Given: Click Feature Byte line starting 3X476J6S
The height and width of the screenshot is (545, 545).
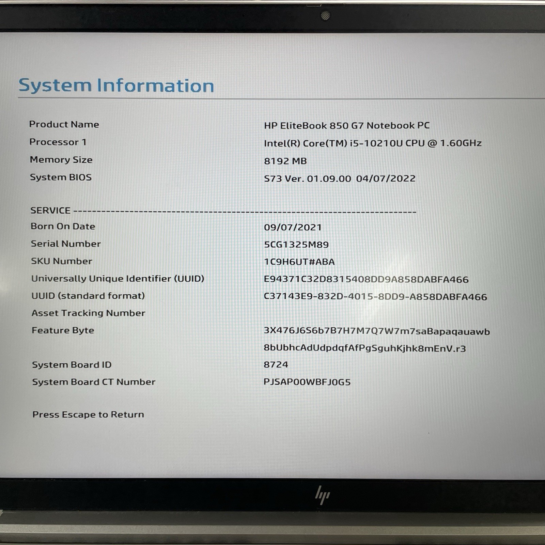Looking at the screenshot, I should click(377, 331).
